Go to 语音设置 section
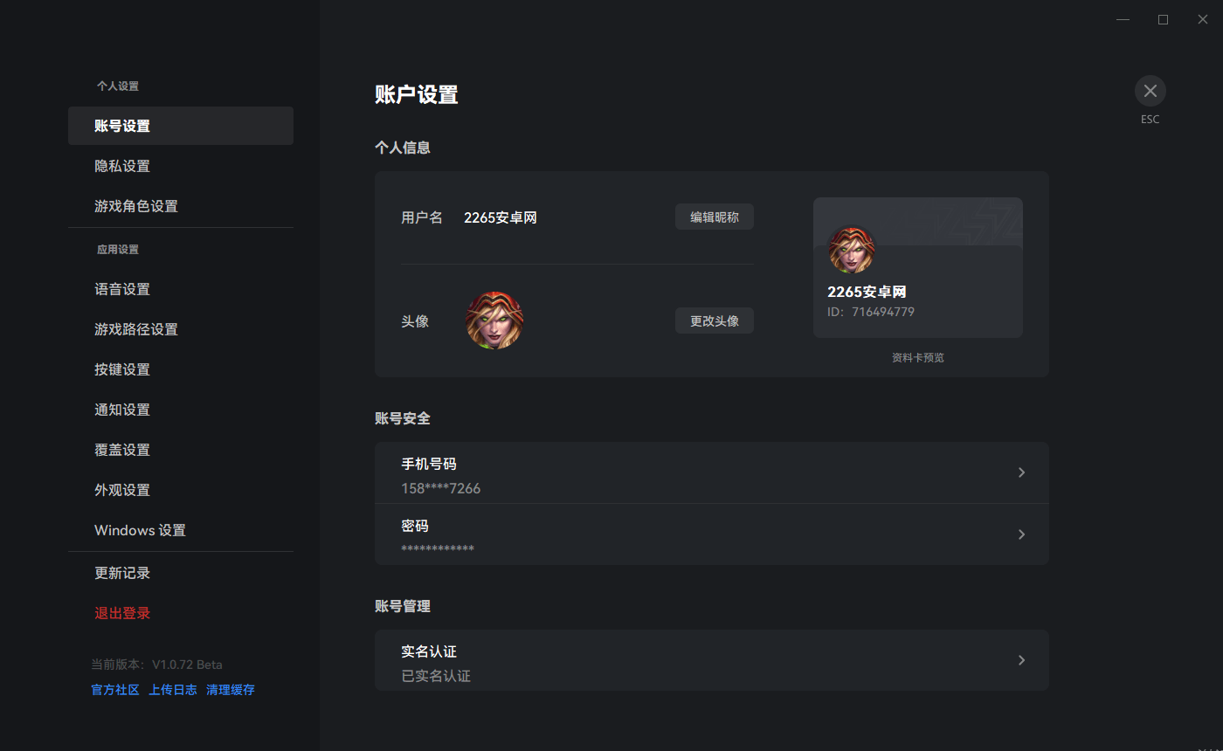The height and width of the screenshot is (751, 1223). tap(122, 289)
